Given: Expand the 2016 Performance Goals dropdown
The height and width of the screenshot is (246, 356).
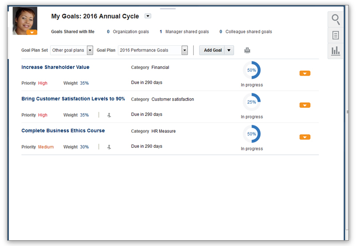Looking at the screenshot, I should 185,50.
